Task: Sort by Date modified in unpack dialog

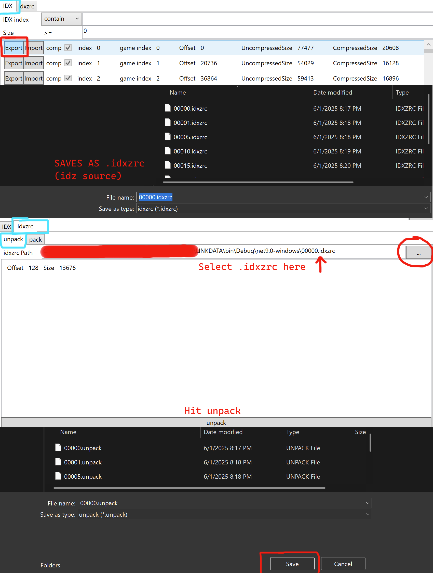Action: coord(223,432)
